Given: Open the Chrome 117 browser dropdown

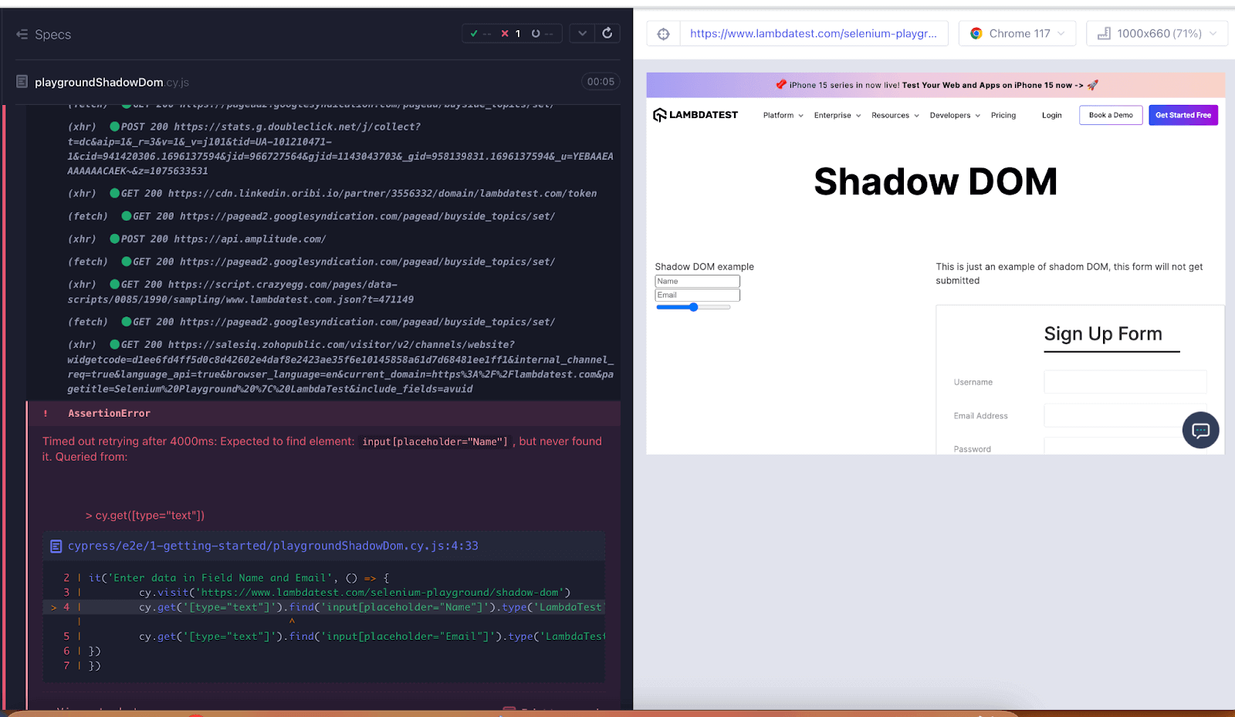Looking at the screenshot, I should 1017,34.
